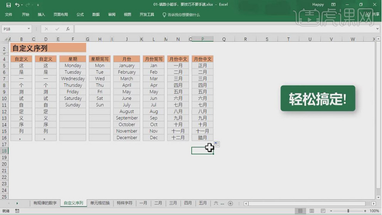This screenshot has height=215, width=382.
Task: Click horizontal scrollbar left arrow
Action: point(246,204)
